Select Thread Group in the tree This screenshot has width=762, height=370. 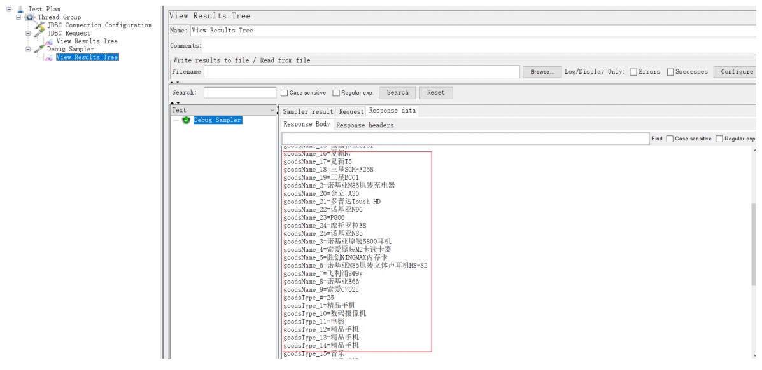(60, 17)
